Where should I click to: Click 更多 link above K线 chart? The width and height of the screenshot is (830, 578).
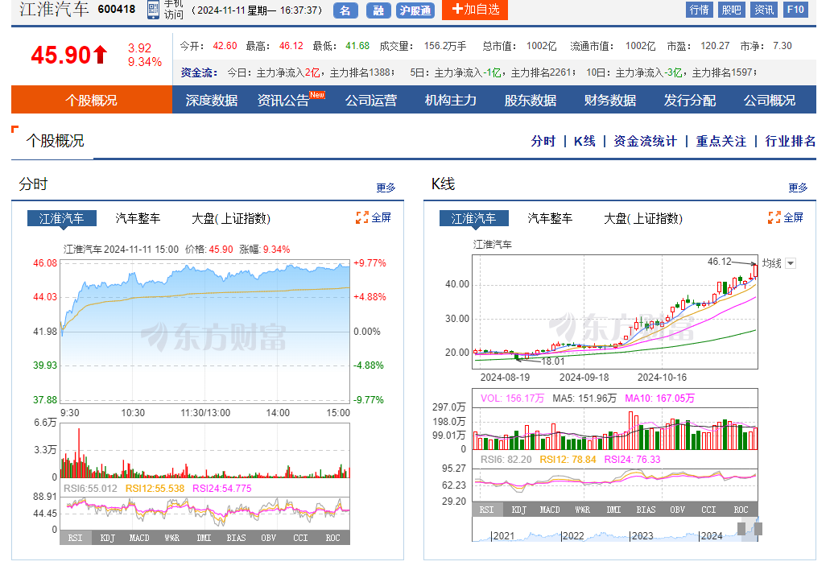[798, 188]
